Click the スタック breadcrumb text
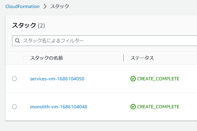Viewport: 197px width, 131px height. [x=60, y=6]
